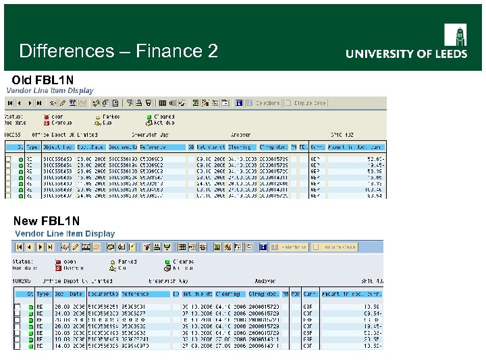486x364 pixels.
Task: Select Type column header in New FBL1N
Action: [43, 294]
